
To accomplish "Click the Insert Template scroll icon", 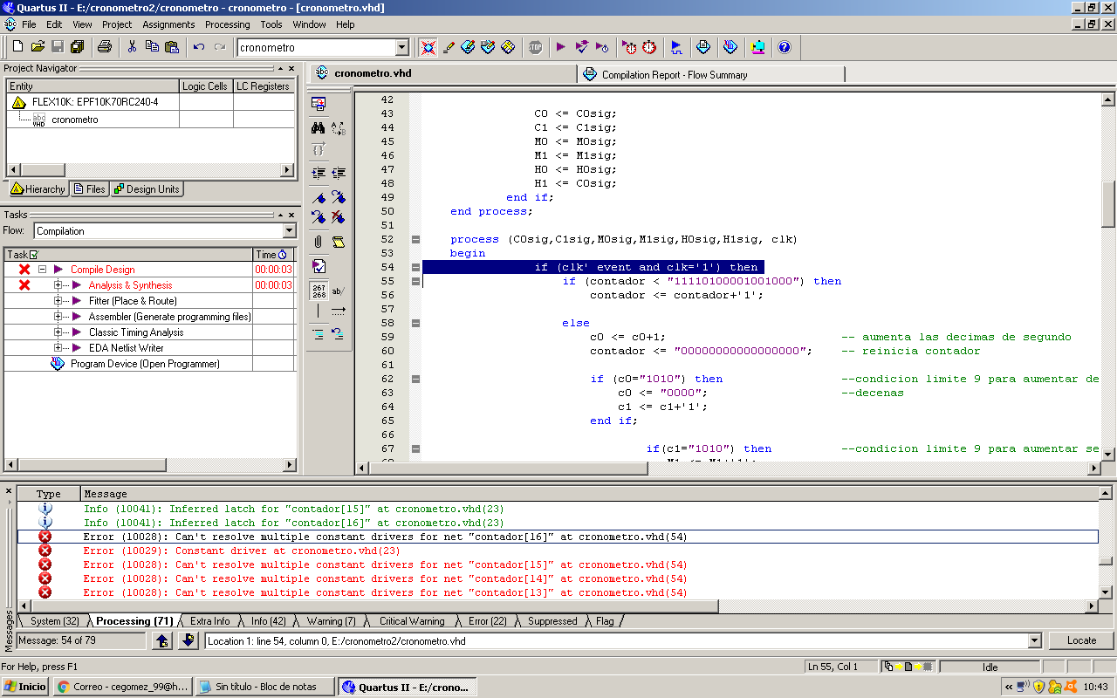I will 339,242.
